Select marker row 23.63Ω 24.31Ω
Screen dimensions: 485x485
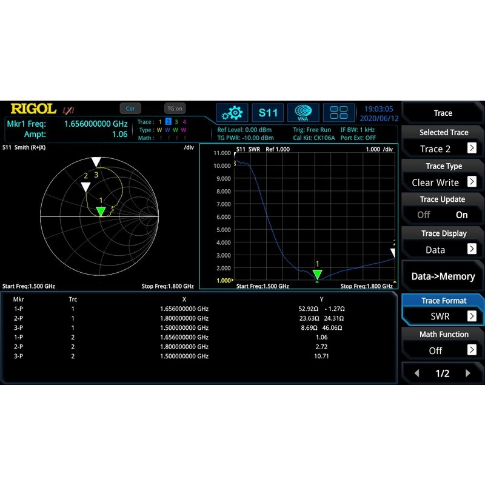coord(198,318)
